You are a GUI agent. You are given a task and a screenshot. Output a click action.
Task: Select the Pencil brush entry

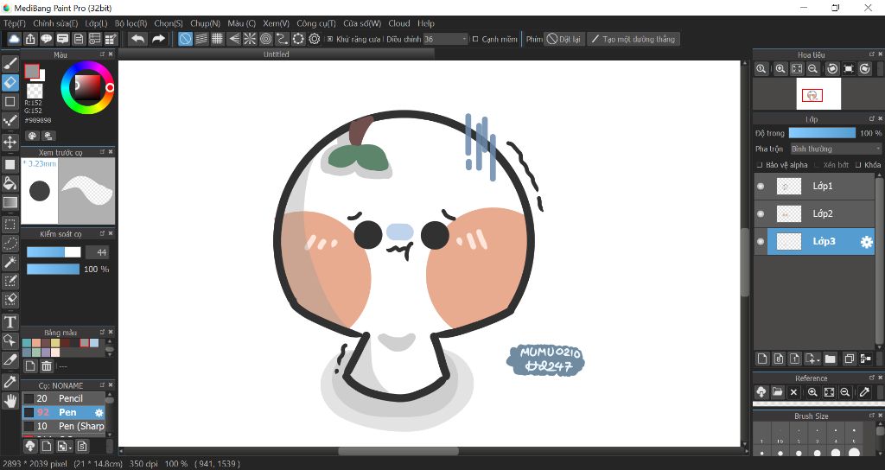click(x=63, y=398)
